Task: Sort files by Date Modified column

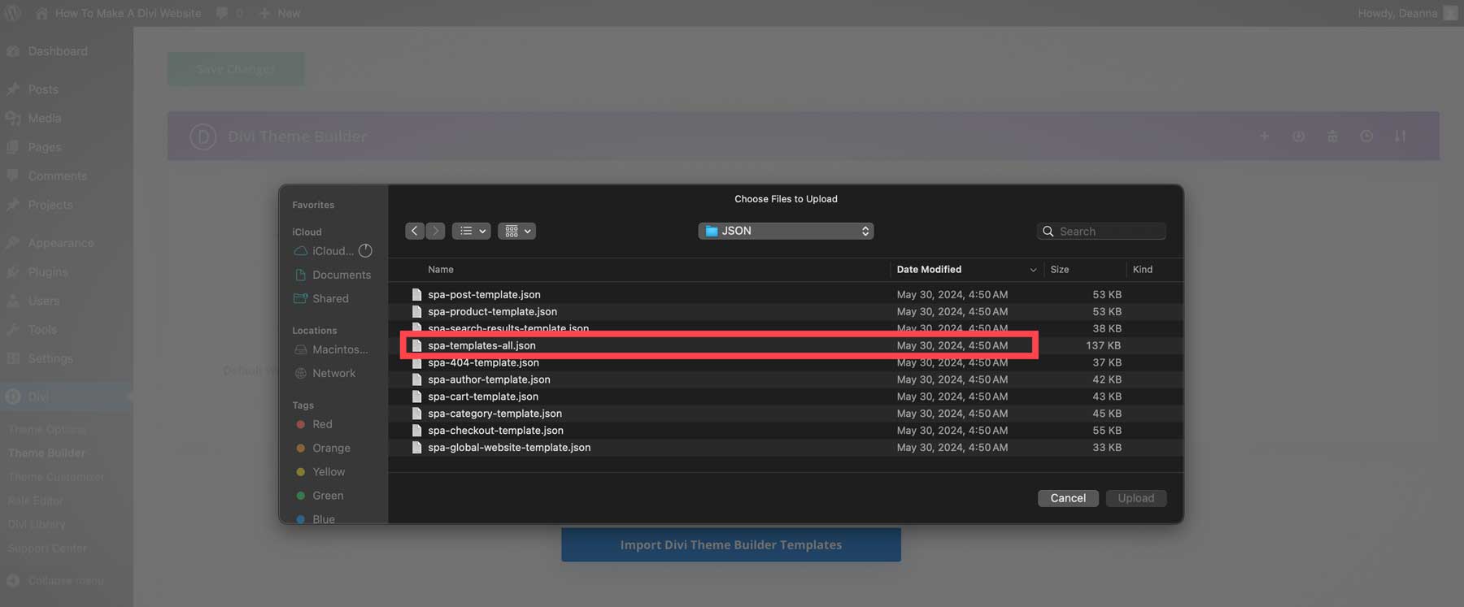Action: pyautogui.click(x=929, y=270)
